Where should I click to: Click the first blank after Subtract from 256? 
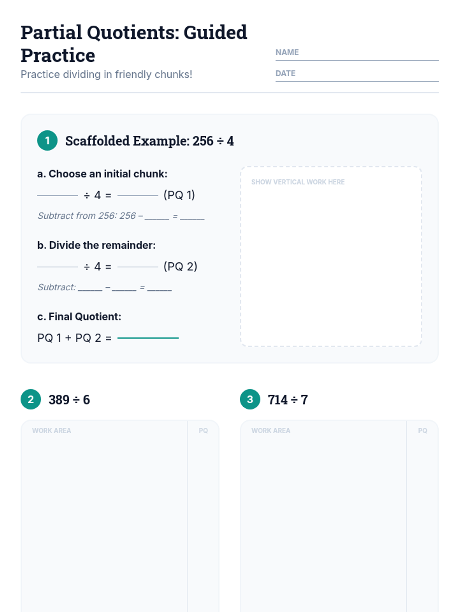tap(157, 216)
